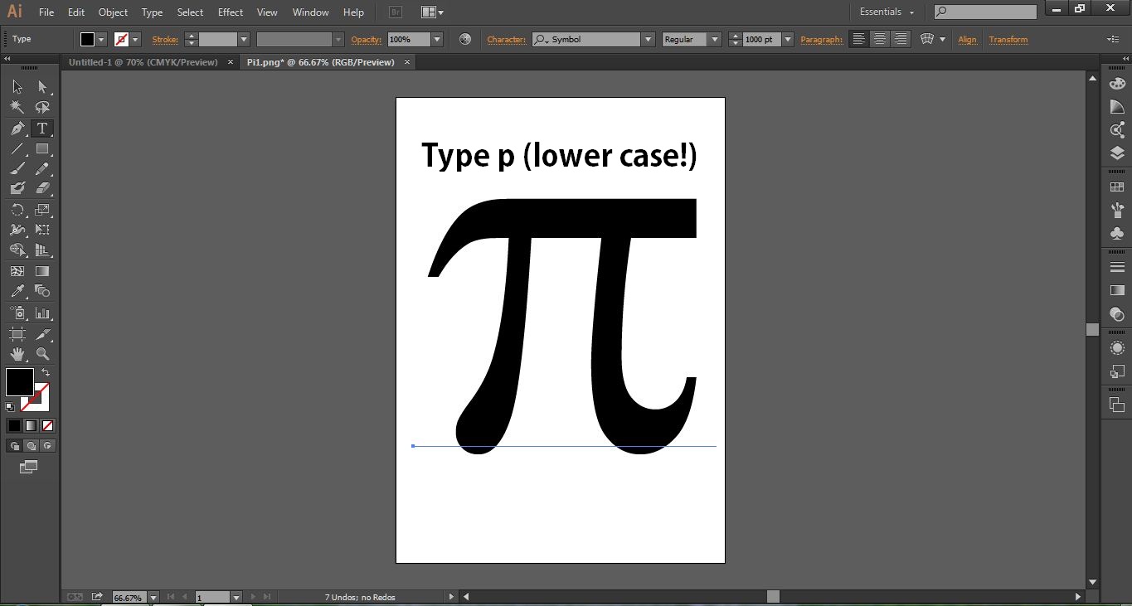1132x606 pixels.
Task: Select the Column Graph tool
Action: (x=42, y=313)
